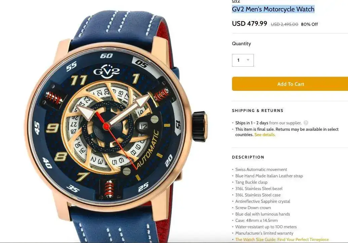The width and height of the screenshot is (348, 243).
Task: Click the SHIPPING & RETURNS heading
Action: 258,111
